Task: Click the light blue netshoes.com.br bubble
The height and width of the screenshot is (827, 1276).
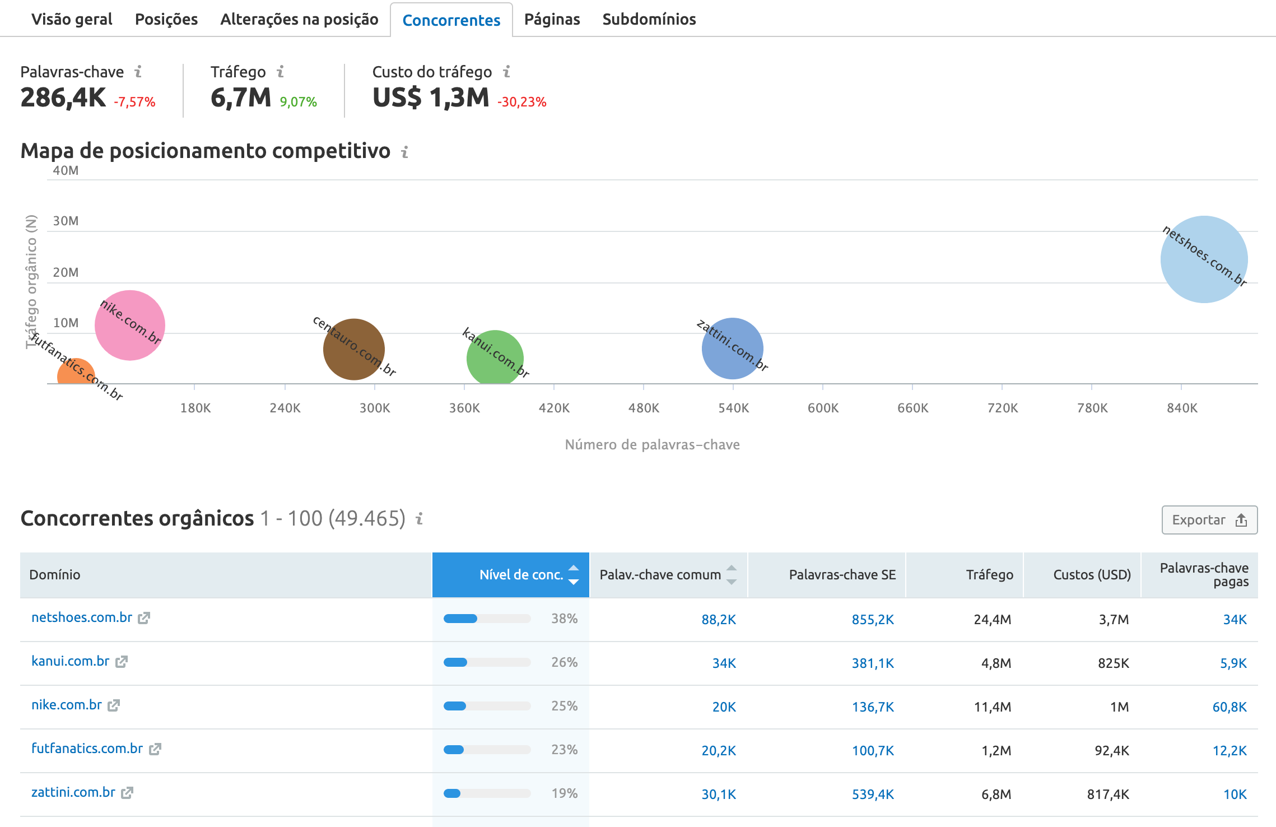Action: point(1204,259)
